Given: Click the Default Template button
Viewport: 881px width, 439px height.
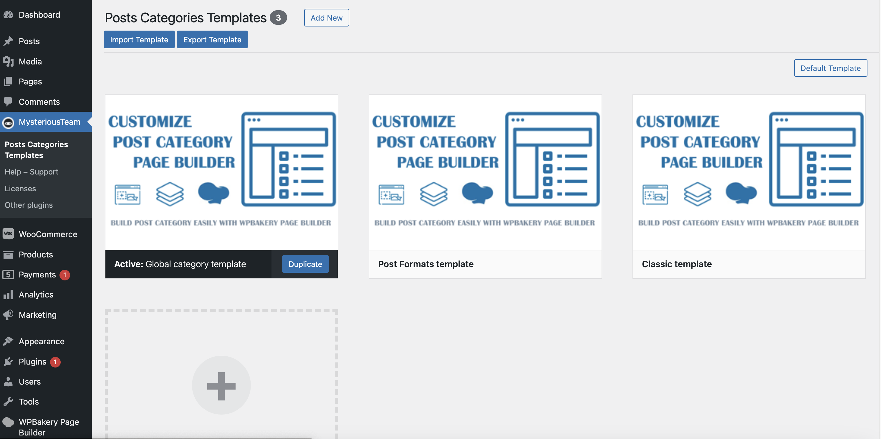Looking at the screenshot, I should pyautogui.click(x=830, y=68).
